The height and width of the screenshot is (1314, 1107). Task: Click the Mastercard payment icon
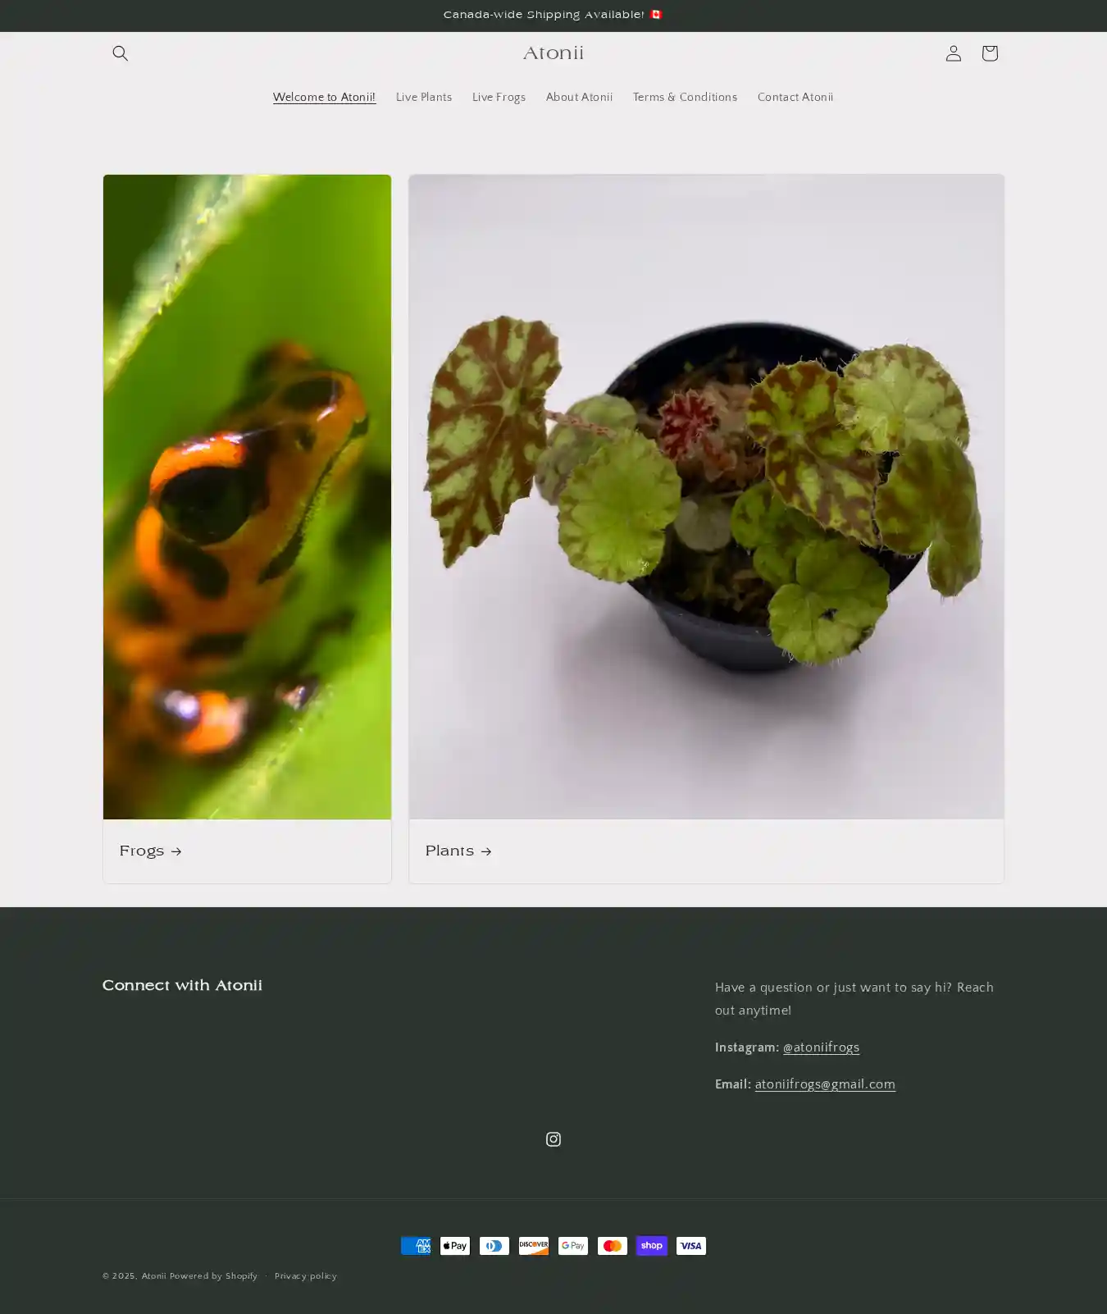(x=613, y=1245)
